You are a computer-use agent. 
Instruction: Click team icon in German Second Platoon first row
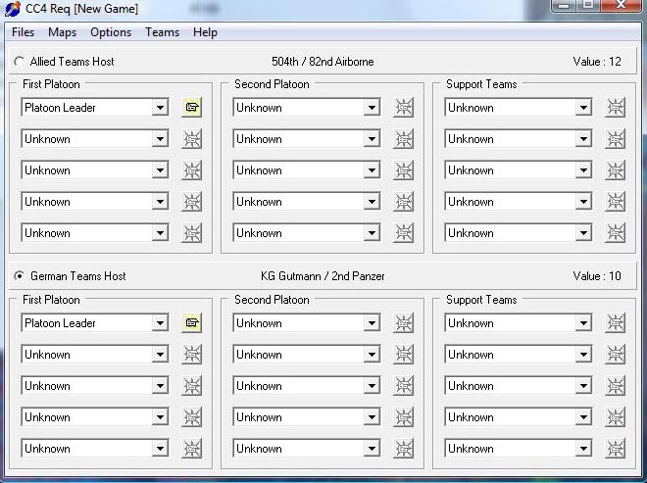(x=403, y=323)
